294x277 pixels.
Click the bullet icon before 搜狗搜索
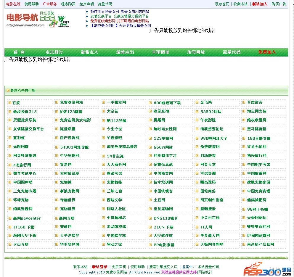tap(197, 209)
